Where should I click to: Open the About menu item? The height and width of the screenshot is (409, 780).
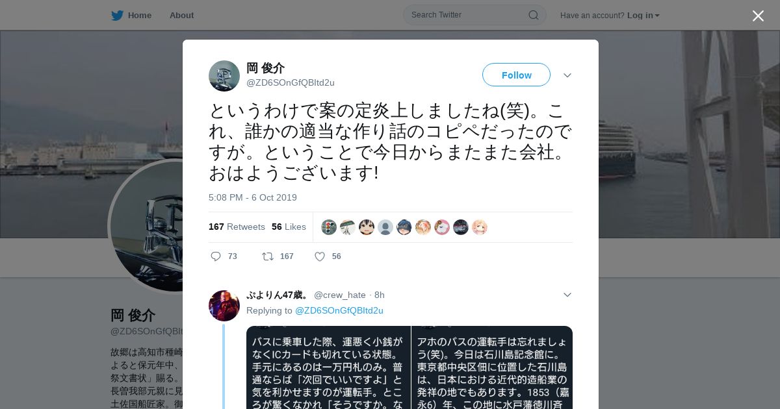click(181, 15)
